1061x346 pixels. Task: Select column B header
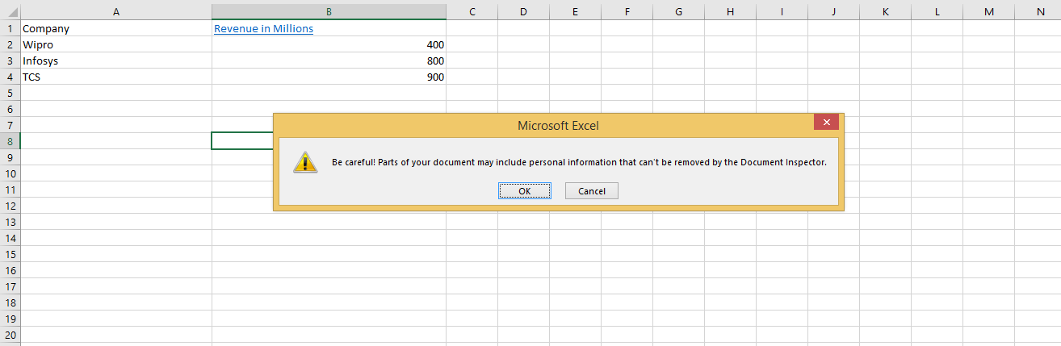click(x=329, y=10)
